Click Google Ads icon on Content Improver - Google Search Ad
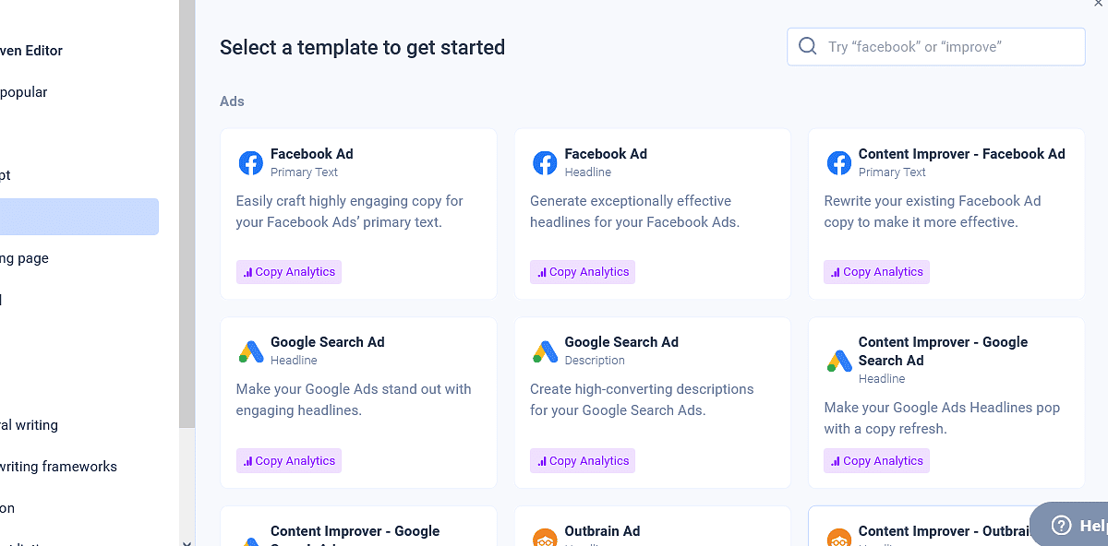This screenshot has height=546, width=1108. [x=838, y=361]
